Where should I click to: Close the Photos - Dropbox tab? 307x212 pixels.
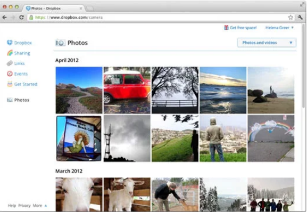pos(81,9)
